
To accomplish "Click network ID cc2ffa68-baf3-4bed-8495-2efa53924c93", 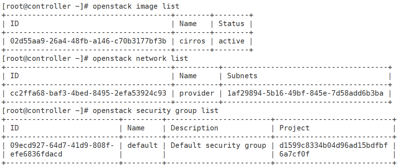I will point(88,93).
